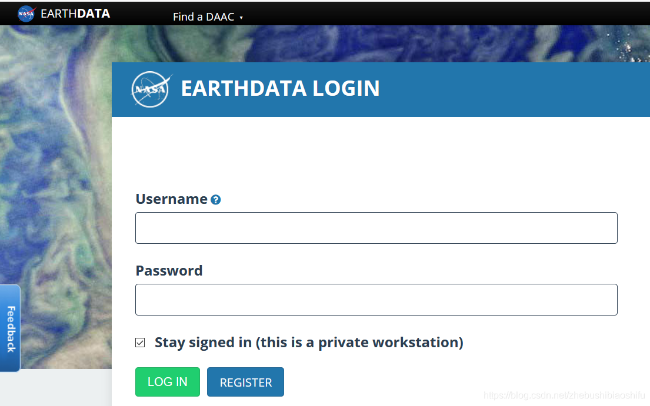Click the Password label text
The height and width of the screenshot is (406, 650).
pyautogui.click(x=169, y=271)
